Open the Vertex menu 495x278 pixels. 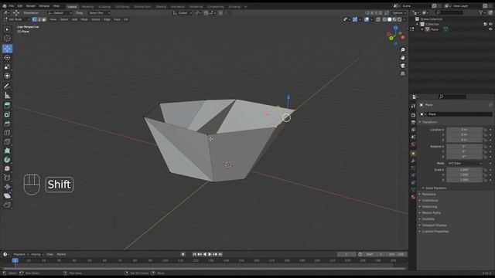point(96,19)
